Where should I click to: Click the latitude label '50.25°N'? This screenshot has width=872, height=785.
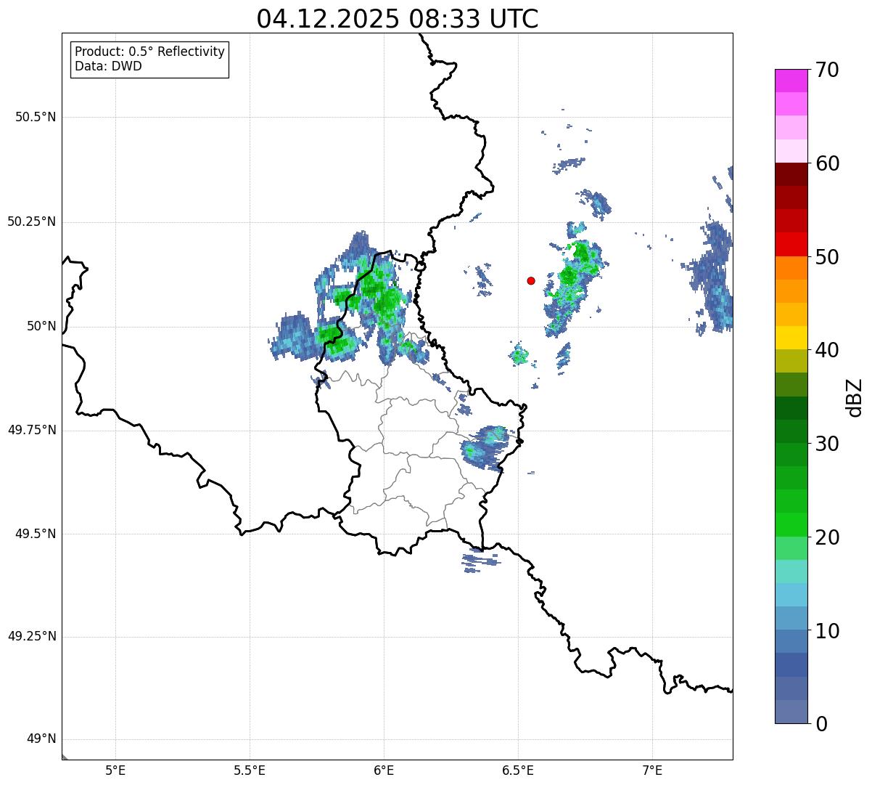point(32,221)
